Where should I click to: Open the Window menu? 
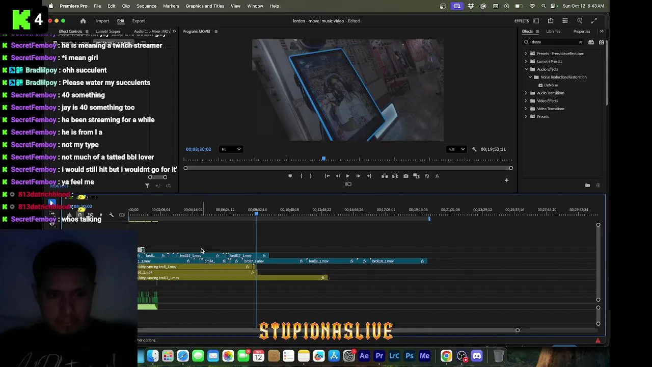point(255,6)
